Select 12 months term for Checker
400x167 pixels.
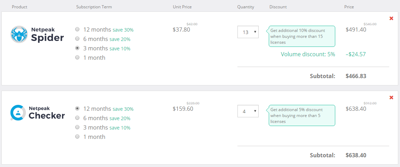[x=77, y=108]
